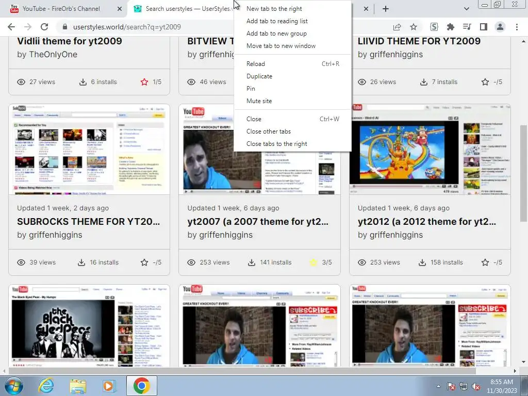Screen dimensions: 528x396
Task: Expand the tab search chevron
Action: click(466, 9)
